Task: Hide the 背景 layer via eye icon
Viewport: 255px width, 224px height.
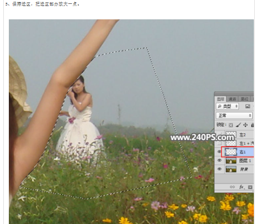Action: (219, 169)
